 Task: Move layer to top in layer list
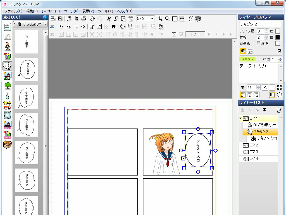click(x=264, y=110)
